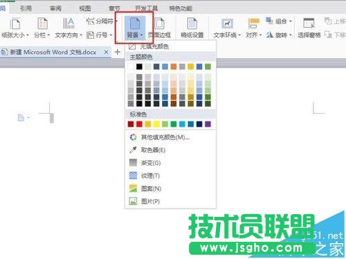This screenshot has width=346, height=259.
Task: Choose 图案(N) pattern fill
Action: (x=170, y=189)
